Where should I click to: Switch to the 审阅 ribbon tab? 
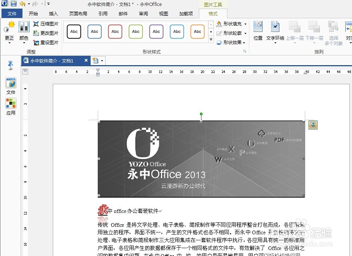tap(143, 14)
